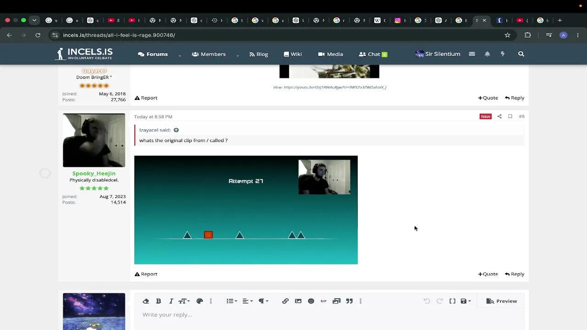Click the address bar URL
The height and width of the screenshot is (330, 587).
click(x=119, y=35)
